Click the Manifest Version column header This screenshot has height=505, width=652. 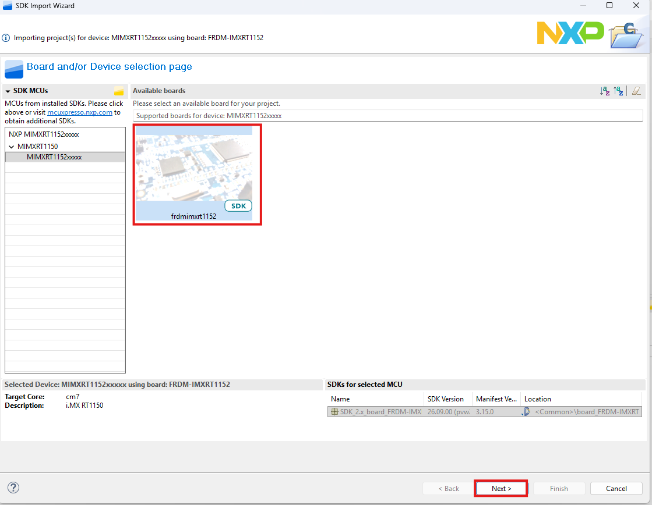pos(496,399)
